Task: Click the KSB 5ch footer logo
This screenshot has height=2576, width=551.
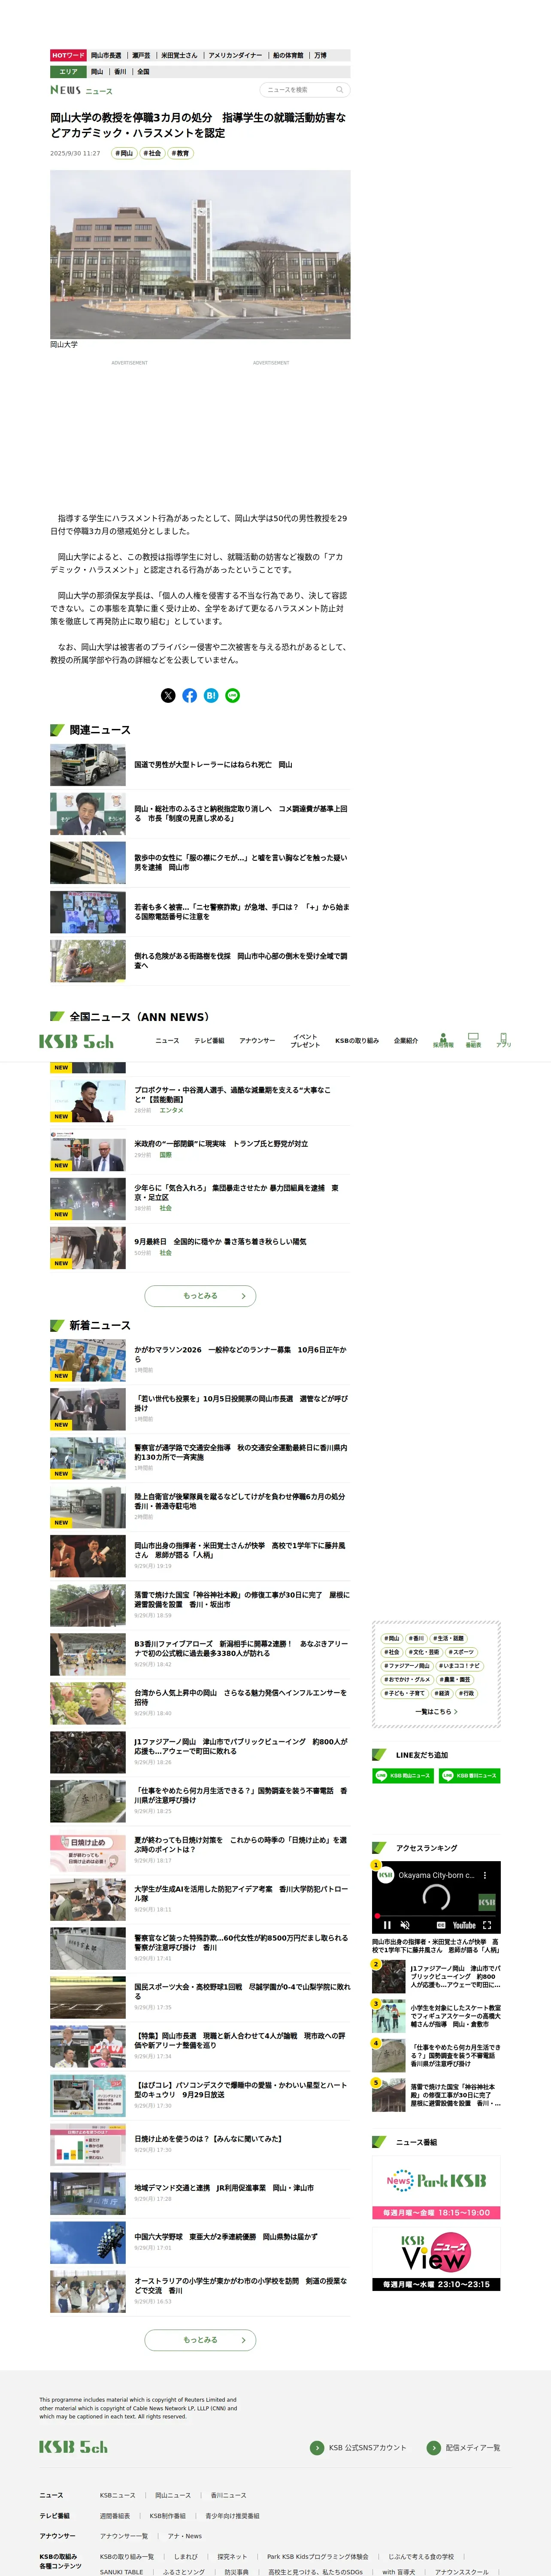Action: [73, 2447]
